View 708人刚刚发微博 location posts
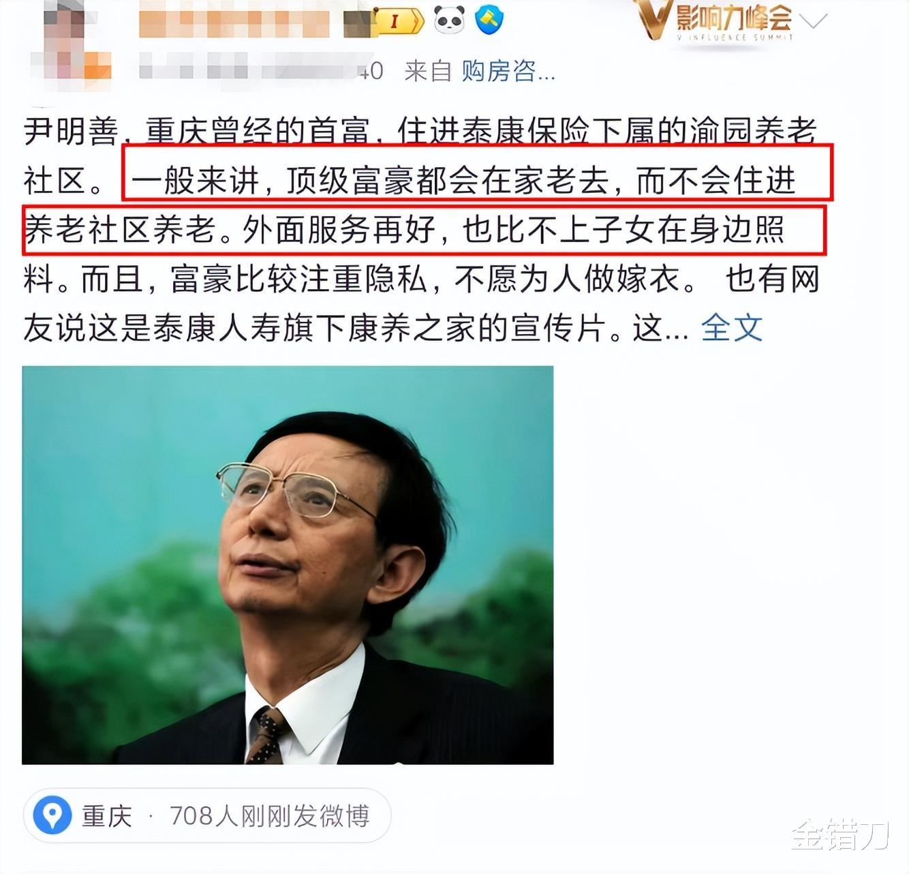The image size is (909, 874). coord(269,816)
